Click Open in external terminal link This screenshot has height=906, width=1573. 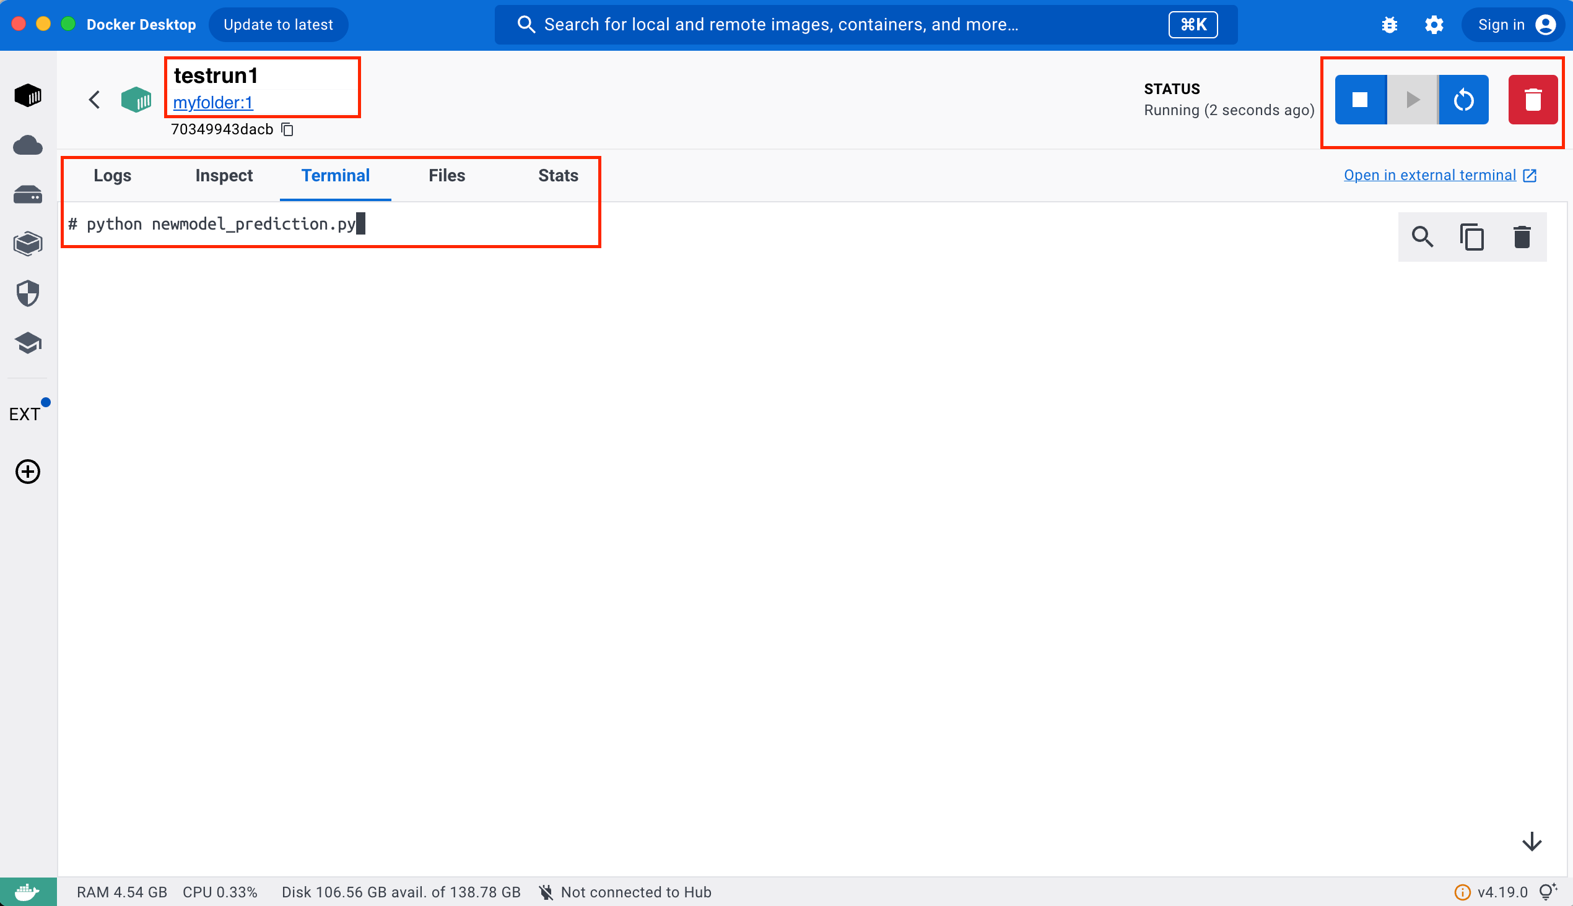click(x=1440, y=176)
